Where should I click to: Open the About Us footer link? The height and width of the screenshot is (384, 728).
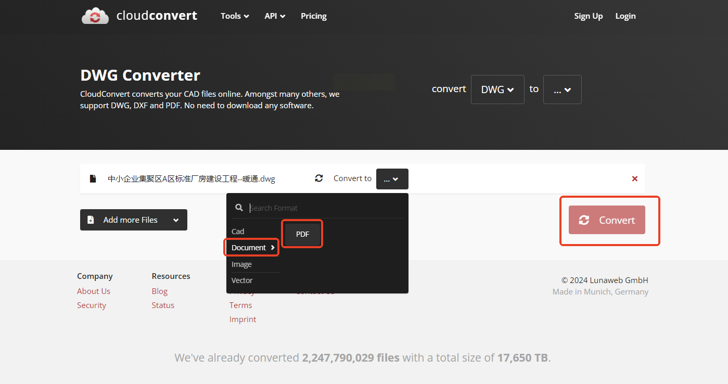(94, 291)
